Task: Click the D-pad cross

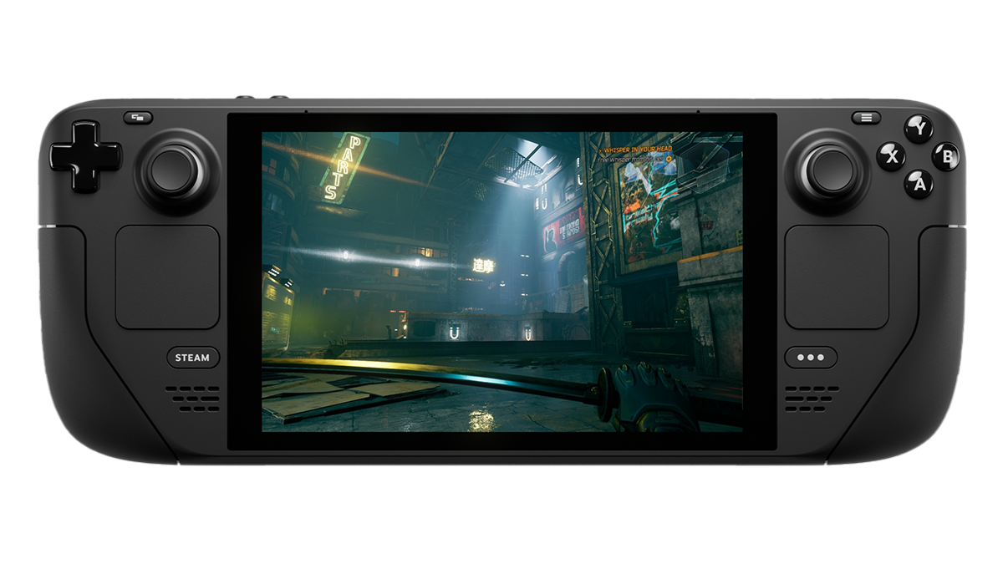Action: 86,157
